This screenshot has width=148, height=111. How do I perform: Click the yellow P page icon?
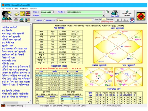coord(22,14)
